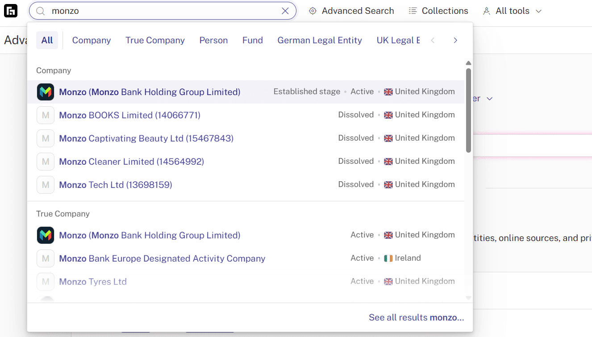Click See all results monzo link
This screenshot has height=337, width=592.
click(x=416, y=317)
